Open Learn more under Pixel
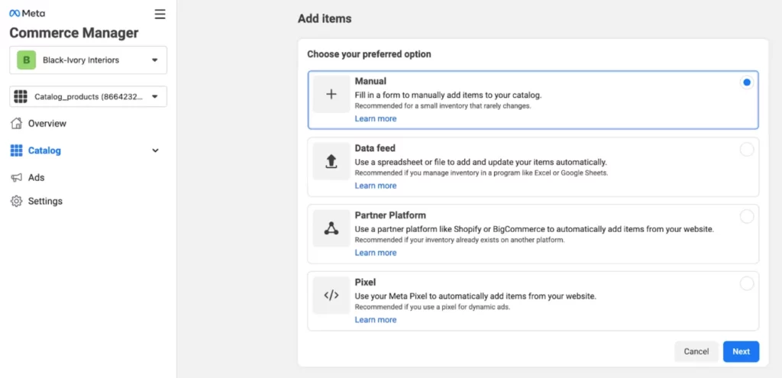This screenshot has height=378, width=782. click(376, 320)
